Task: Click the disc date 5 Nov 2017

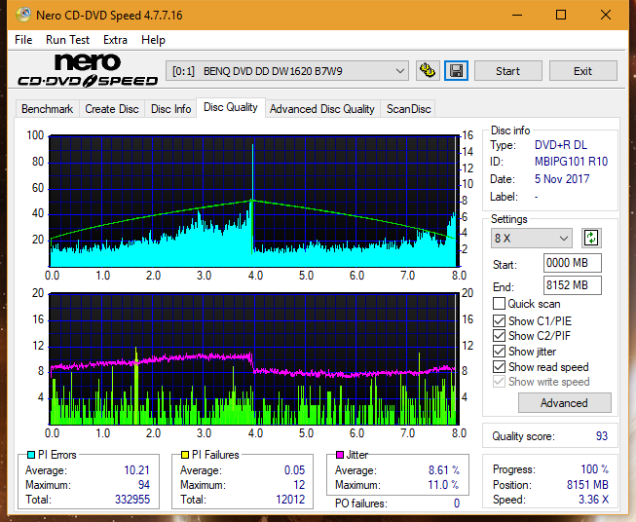Action: 562,179
